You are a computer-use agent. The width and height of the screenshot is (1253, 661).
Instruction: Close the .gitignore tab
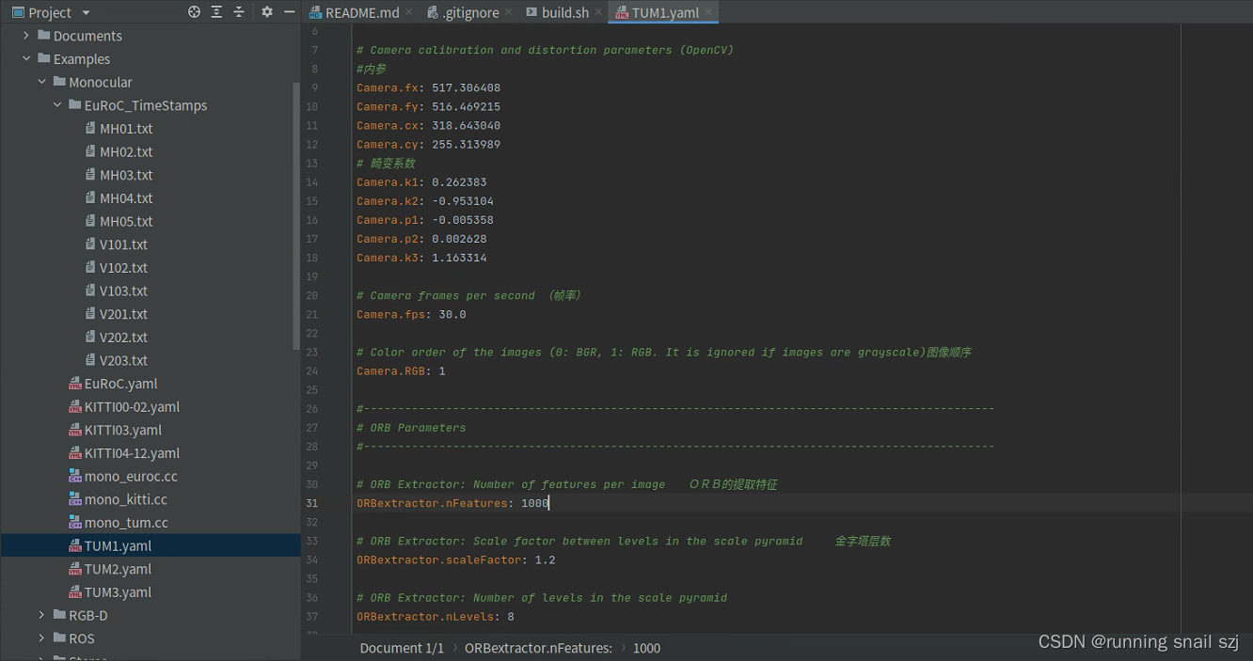point(508,12)
